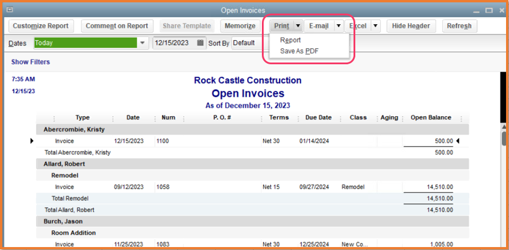Click the Customize Report button
The height and width of the screenshot is (250, 509).
pos(41,26)
